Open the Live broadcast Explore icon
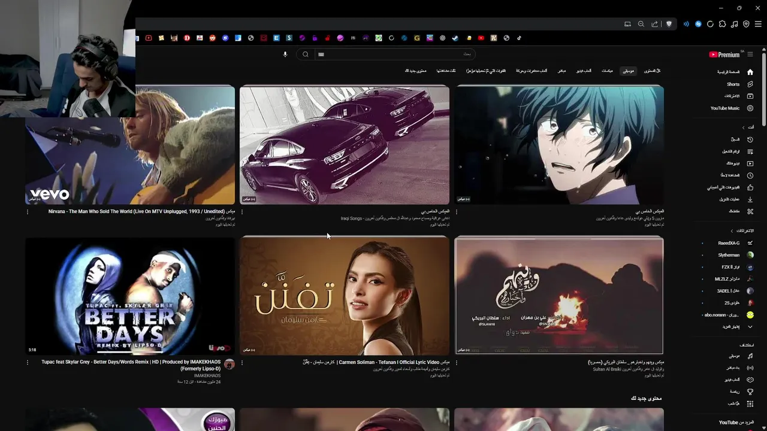This screenshot has height=431, width=767. 750,368
